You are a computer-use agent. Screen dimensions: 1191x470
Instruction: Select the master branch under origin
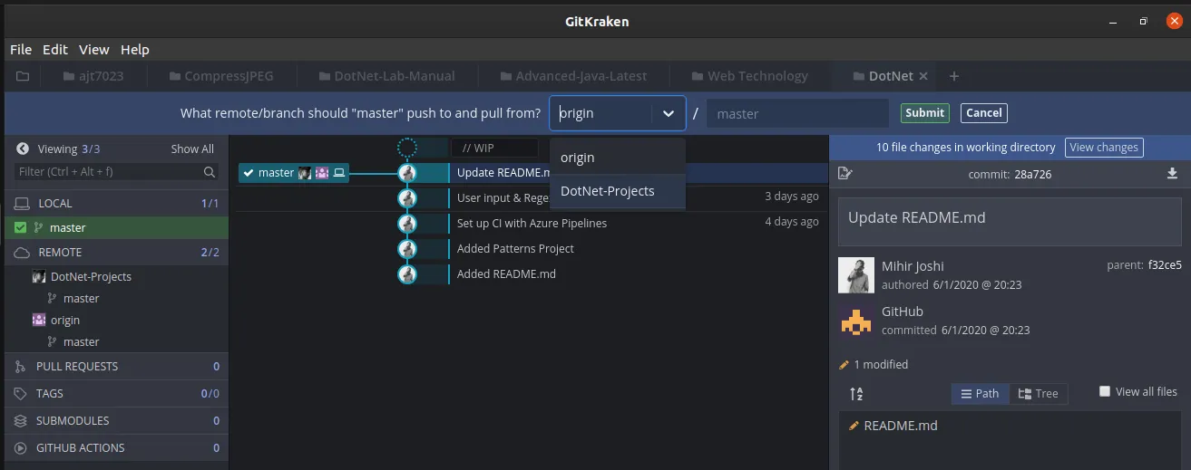point(81,341)
